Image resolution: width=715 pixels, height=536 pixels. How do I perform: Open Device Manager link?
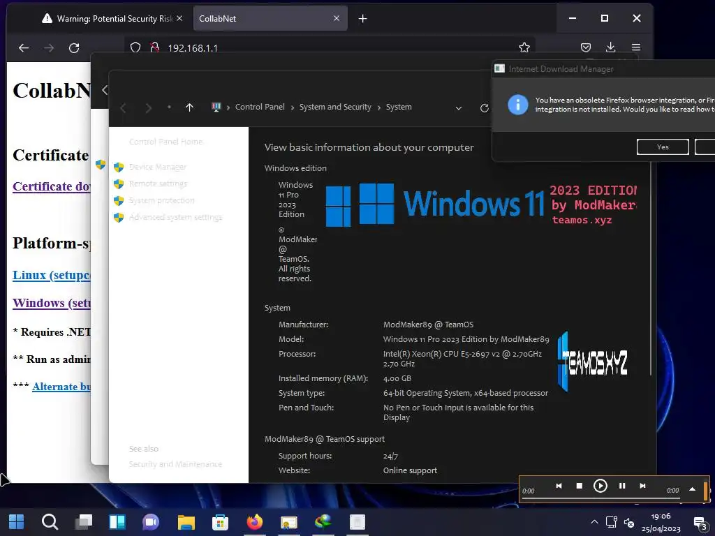point(158,167)
